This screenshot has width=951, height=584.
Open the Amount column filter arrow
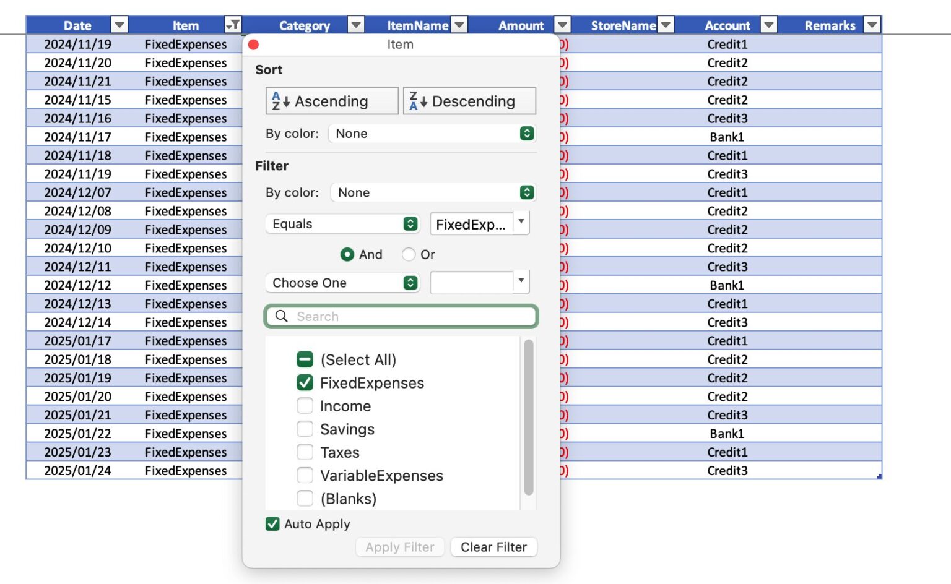(561, 25)
